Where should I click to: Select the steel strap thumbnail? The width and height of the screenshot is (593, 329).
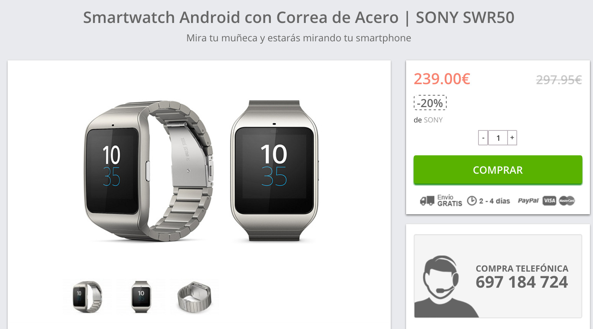pyautogui.click(x=195, y=296)
